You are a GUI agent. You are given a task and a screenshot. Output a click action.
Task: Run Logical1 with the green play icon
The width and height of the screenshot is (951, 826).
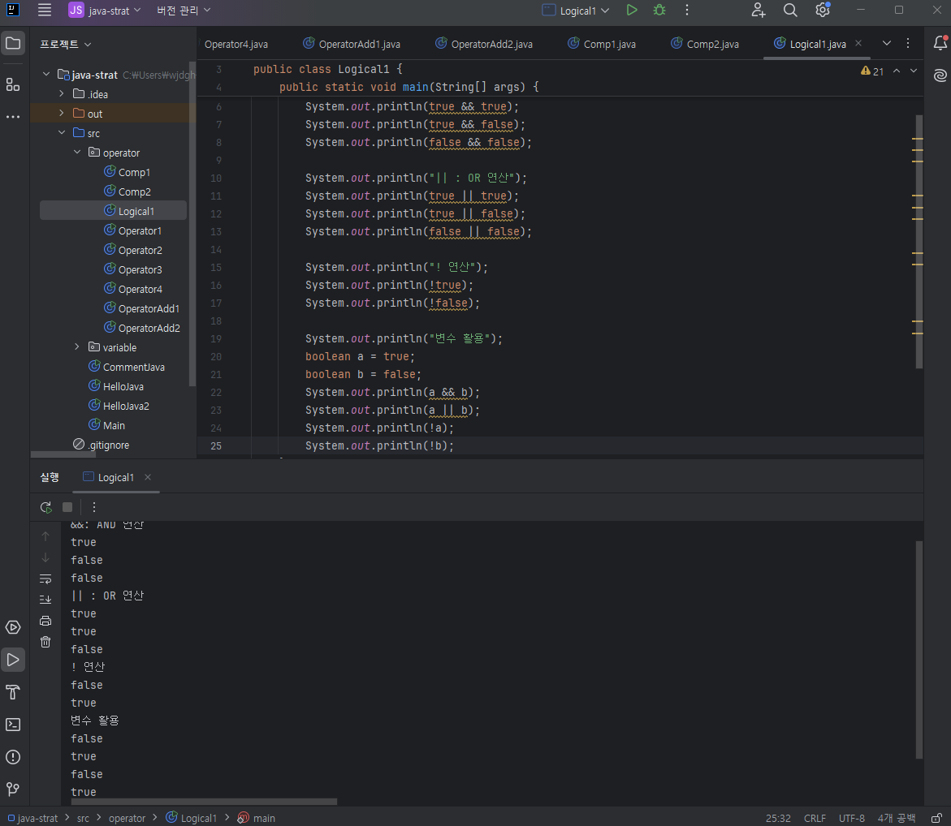click(632, 11)
